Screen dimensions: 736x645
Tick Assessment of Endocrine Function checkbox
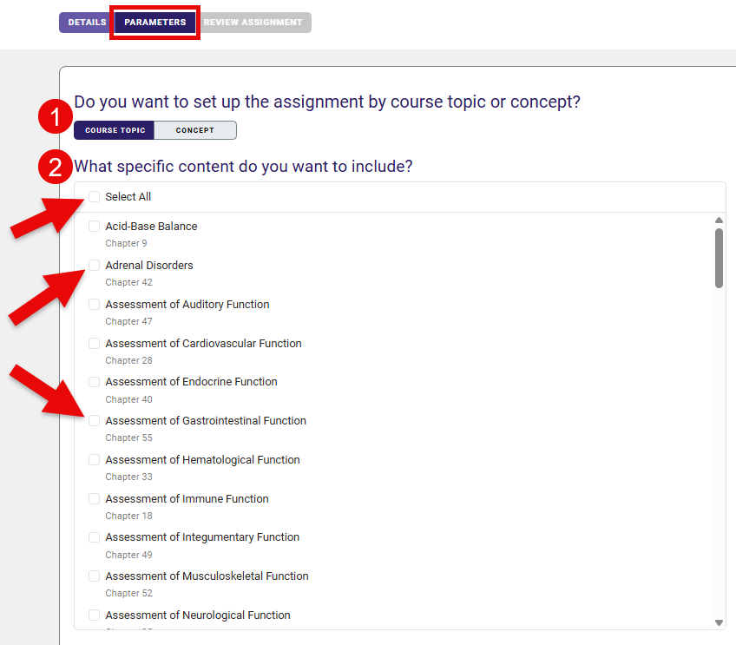[x=94, y=382]
